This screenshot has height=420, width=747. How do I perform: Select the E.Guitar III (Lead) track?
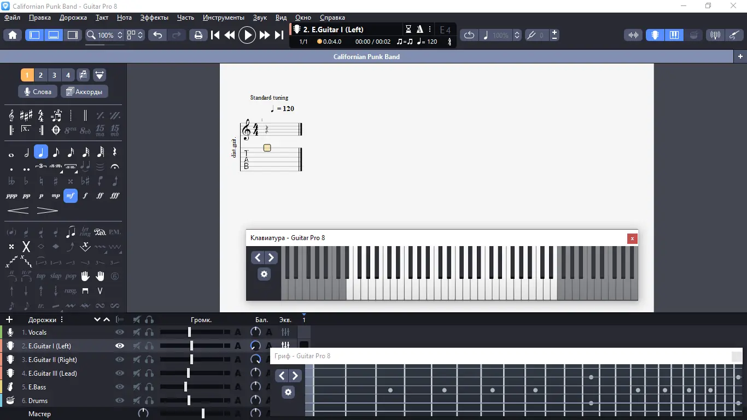coord(52,373)
